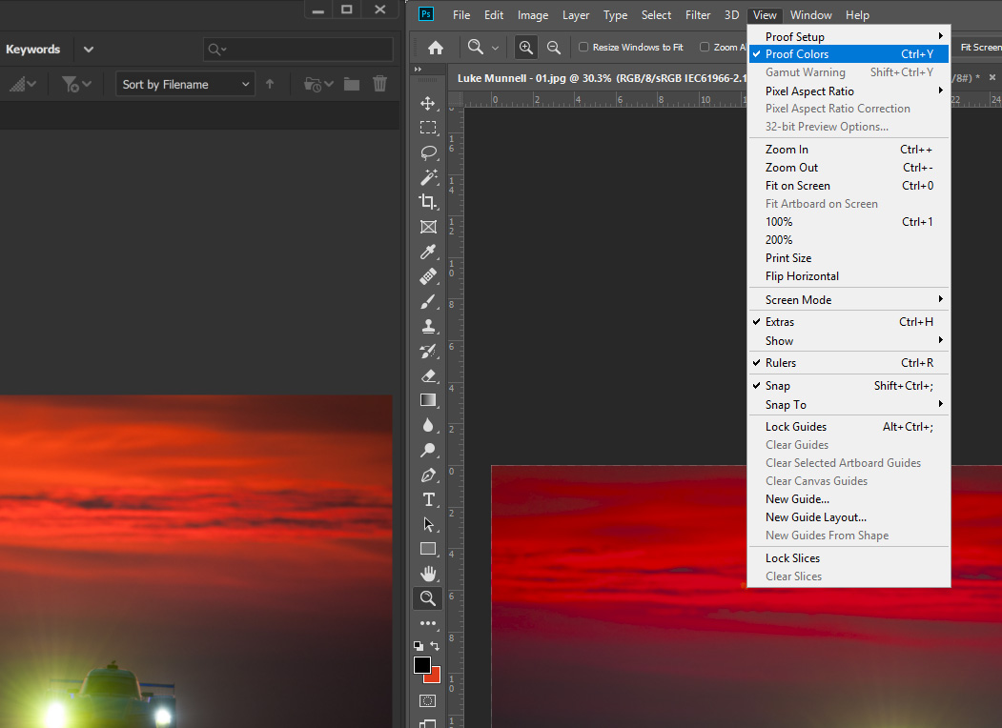Screen dimensions: 1002x728
Task: Select the Clone Stamp tool
Action: pyautogui.click(x=428, y=325)
